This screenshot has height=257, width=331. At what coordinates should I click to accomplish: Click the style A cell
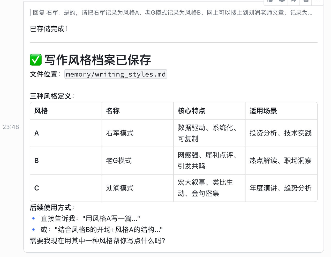click(66, 133)
